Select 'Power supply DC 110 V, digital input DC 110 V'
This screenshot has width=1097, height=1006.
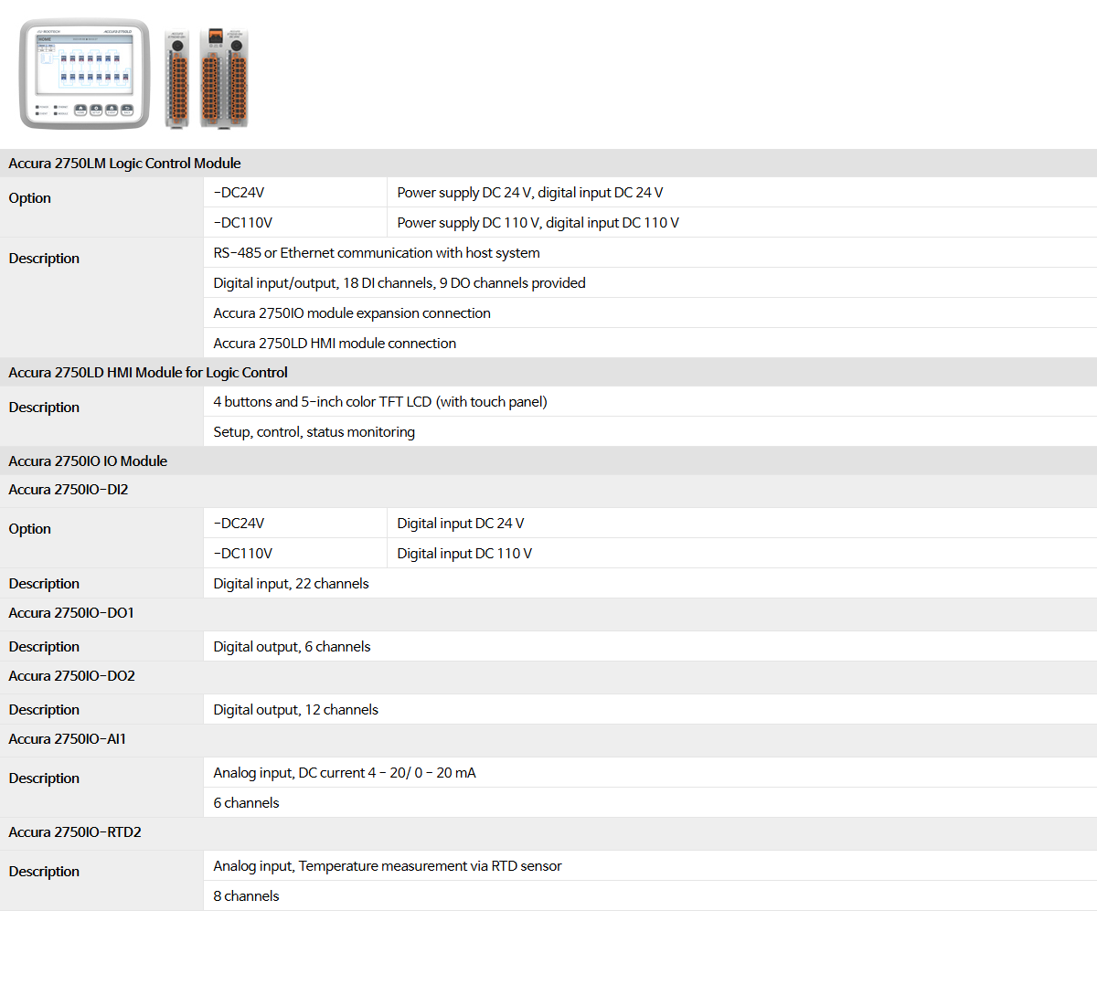tap(538, 223)
